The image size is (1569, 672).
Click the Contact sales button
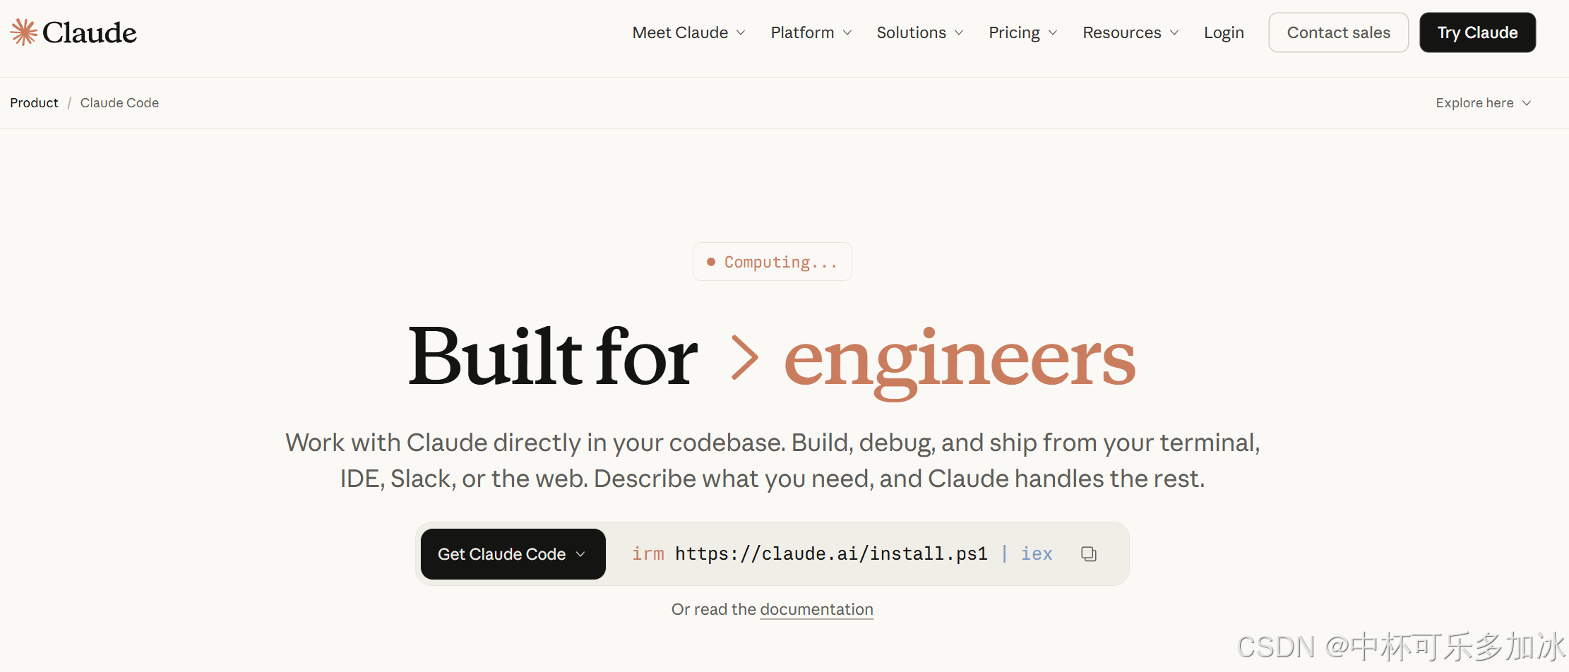tap(1338, 32)
